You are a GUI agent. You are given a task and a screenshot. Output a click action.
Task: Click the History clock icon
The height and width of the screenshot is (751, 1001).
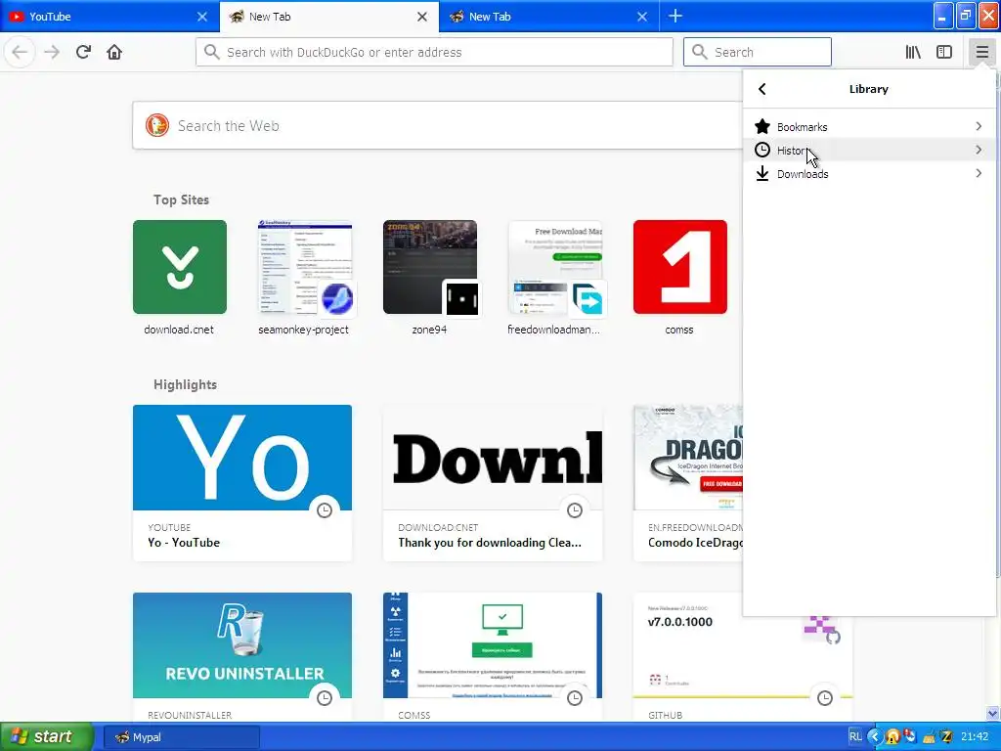762,150
